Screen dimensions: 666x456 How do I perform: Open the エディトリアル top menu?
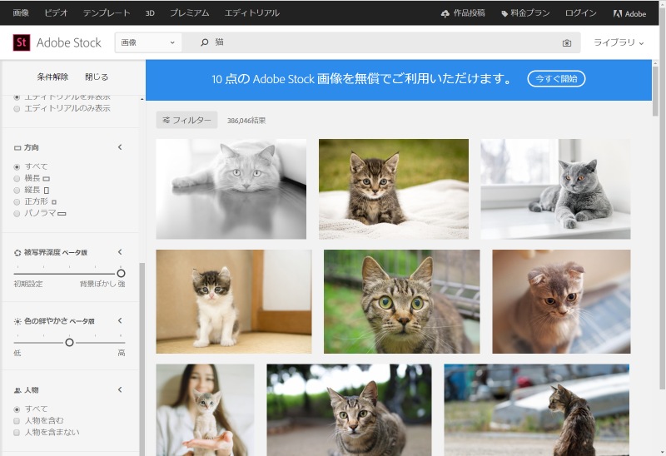click(x=252, y=13)
